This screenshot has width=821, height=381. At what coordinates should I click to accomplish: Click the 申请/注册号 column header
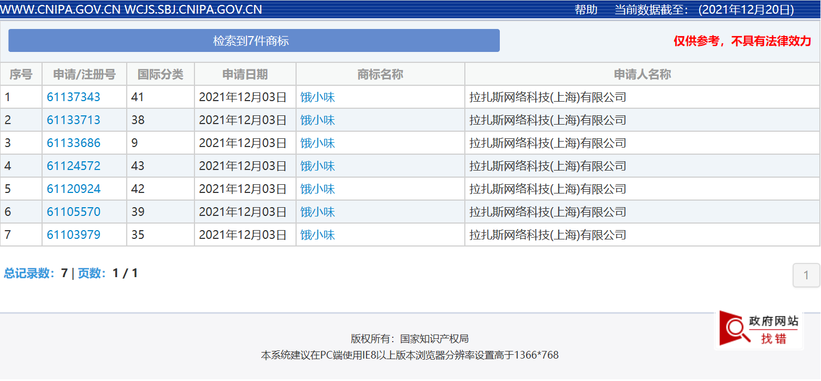tap(84, 74)
